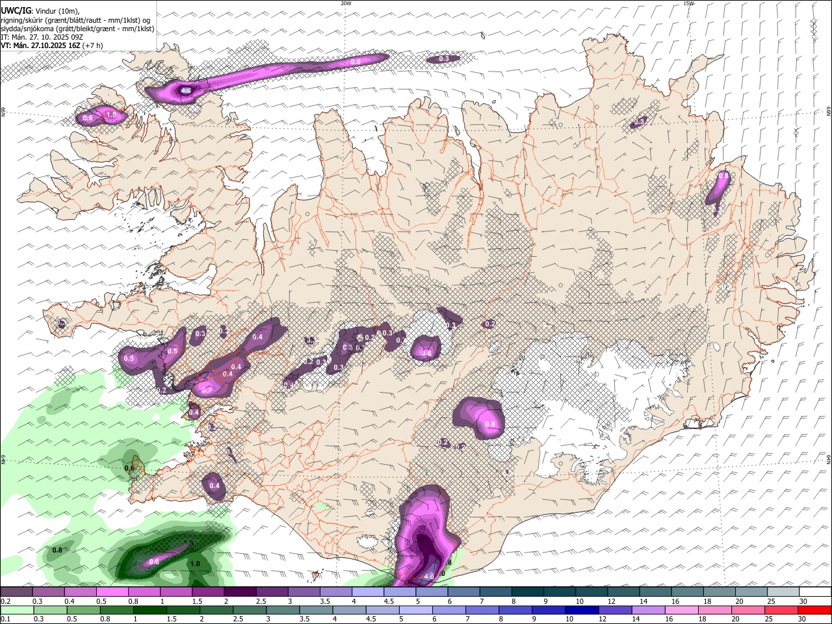Viewport: 832px width, 624px height.
Task: Click the "4.6" snowfall value in northwest band
Action: pyautogui.click(x=186, y=92)
